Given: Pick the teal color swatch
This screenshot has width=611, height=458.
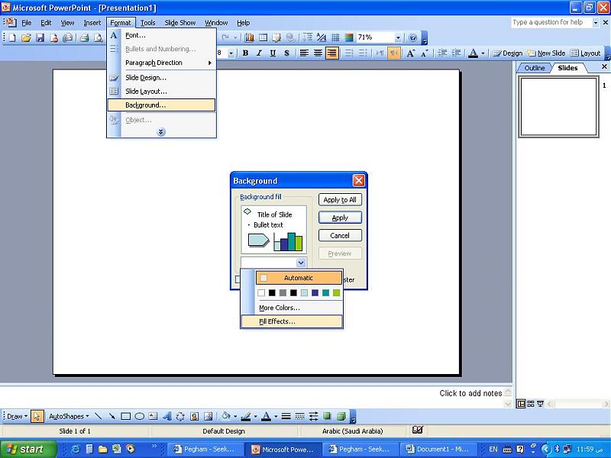Looking at the screenshot, I should point(326,293).
